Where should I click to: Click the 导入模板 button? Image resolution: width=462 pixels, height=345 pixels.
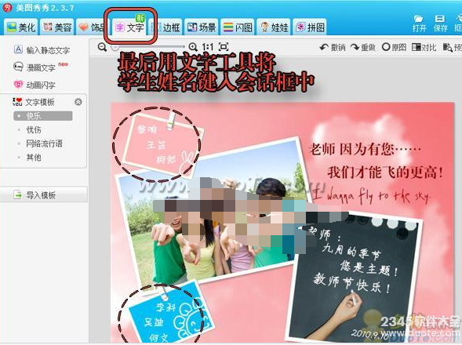click(x=44, y=194)
